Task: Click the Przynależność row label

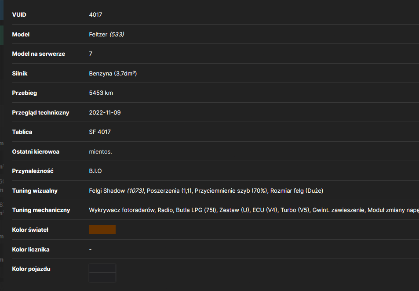Action: coord(33,171)
